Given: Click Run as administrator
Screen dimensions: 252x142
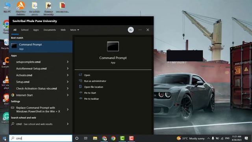Looking at the screenshot, I should pos(95,81).
